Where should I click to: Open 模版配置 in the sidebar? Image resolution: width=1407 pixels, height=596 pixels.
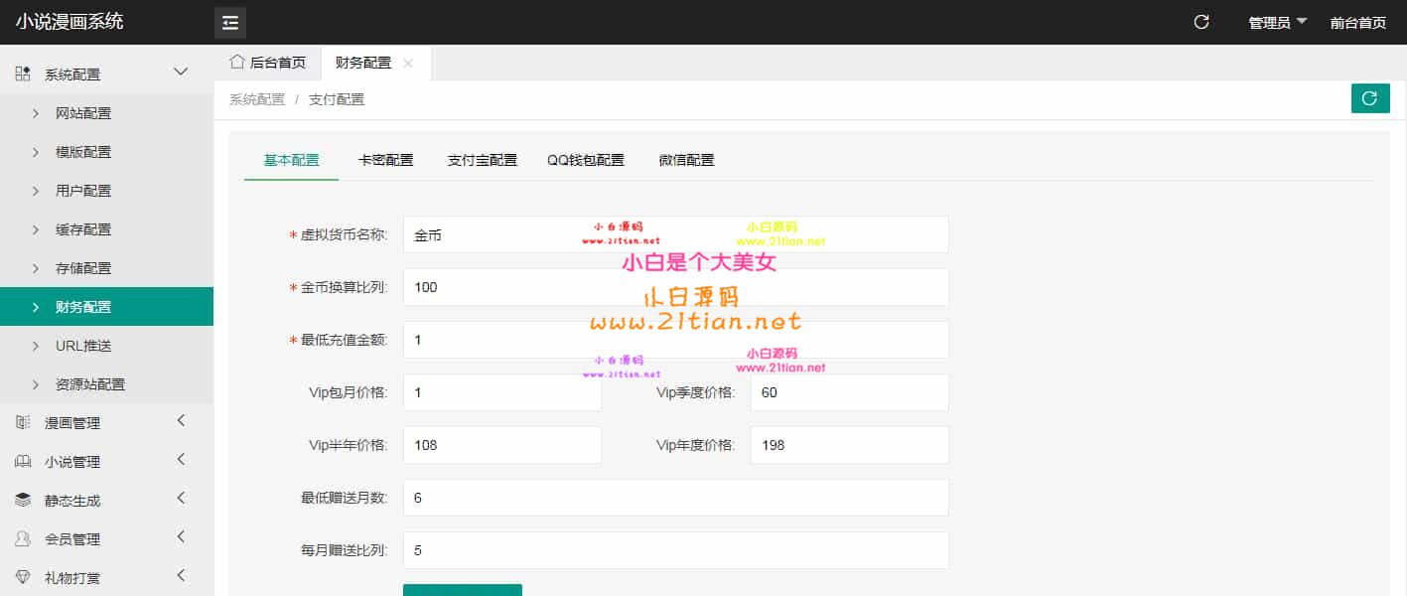[106, 152]
